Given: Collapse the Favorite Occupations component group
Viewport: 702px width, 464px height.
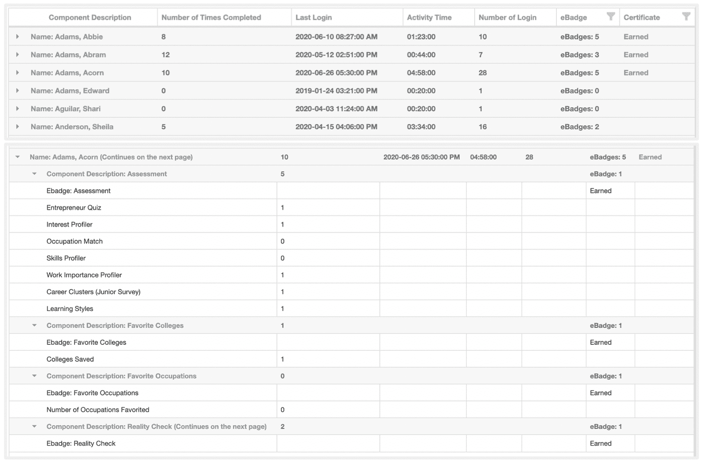Looking at the screenshot, I should (34, 376).
